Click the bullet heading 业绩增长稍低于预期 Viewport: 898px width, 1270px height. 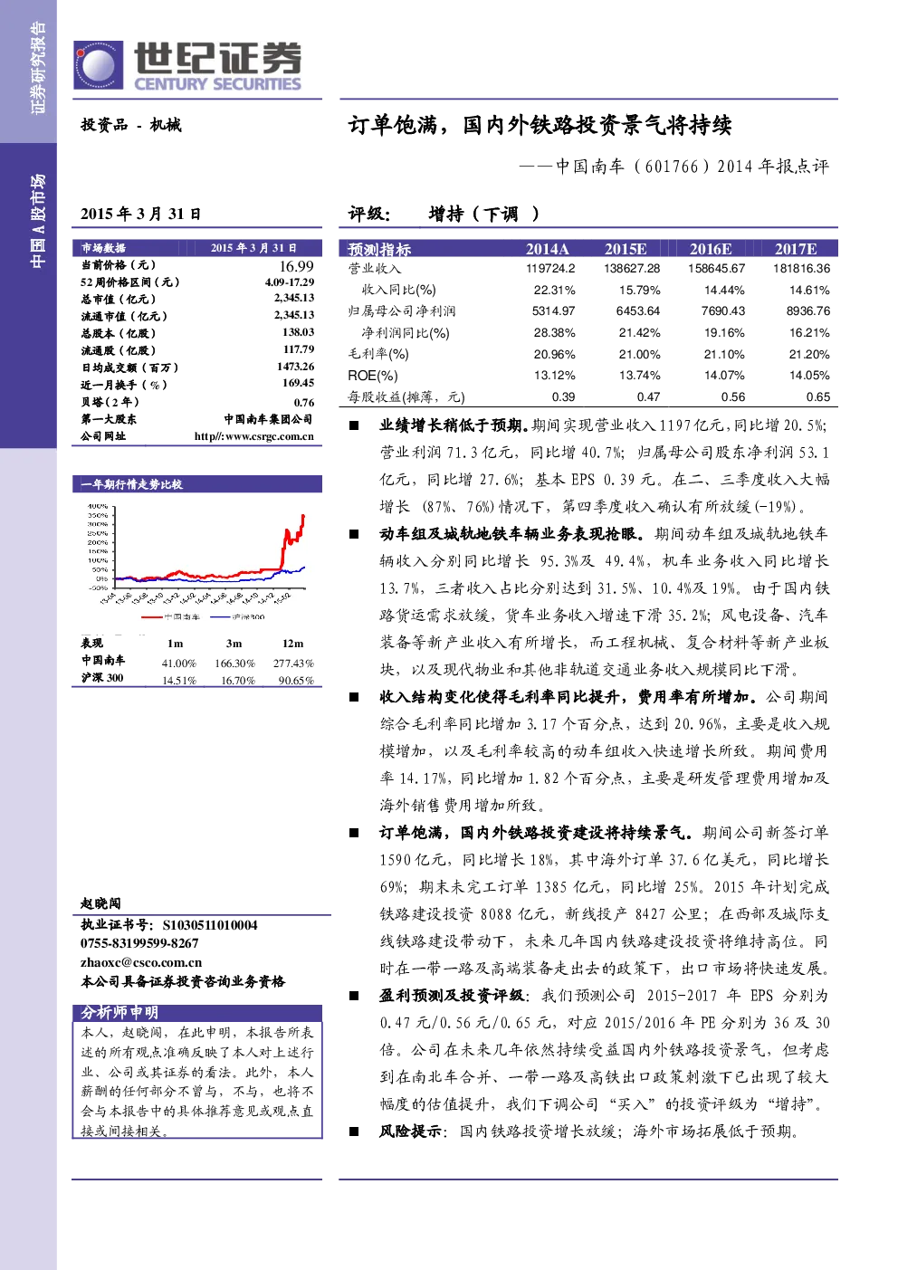[x=454, y=425]
